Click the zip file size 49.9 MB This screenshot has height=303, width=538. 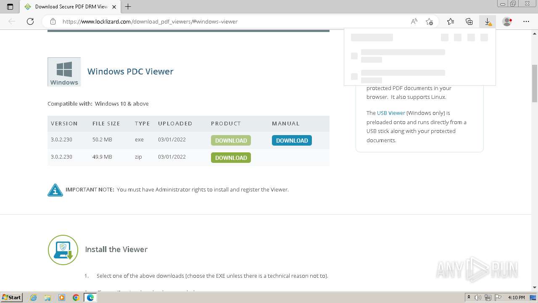click(x=102, y=157)
